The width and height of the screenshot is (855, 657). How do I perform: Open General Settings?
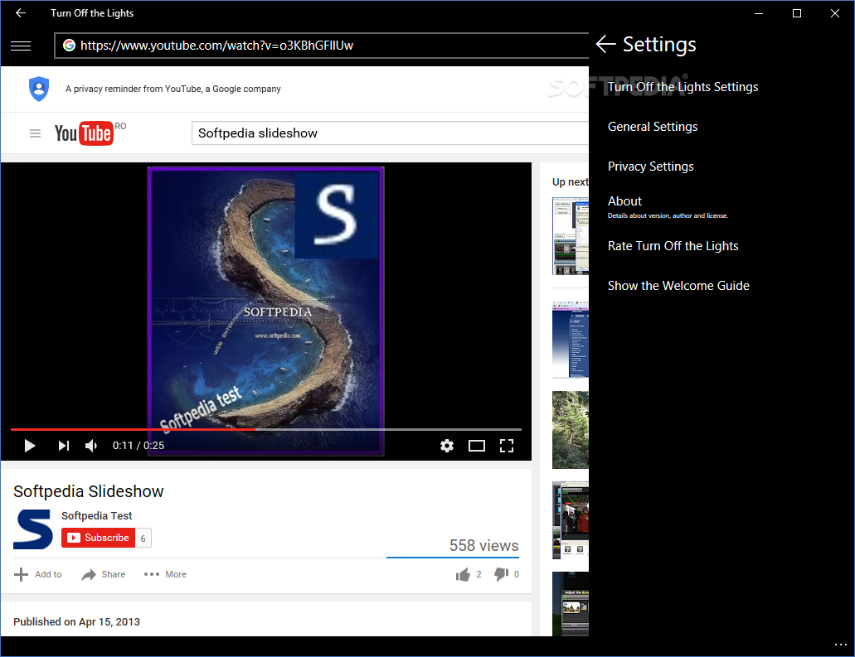(x=653, y=127)
